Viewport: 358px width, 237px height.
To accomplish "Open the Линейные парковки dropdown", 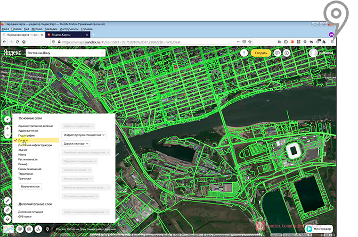I will [x=86, y=153].
